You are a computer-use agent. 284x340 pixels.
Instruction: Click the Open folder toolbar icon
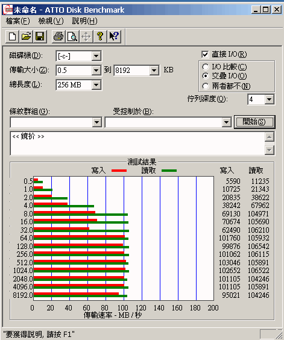pos(26,36)
